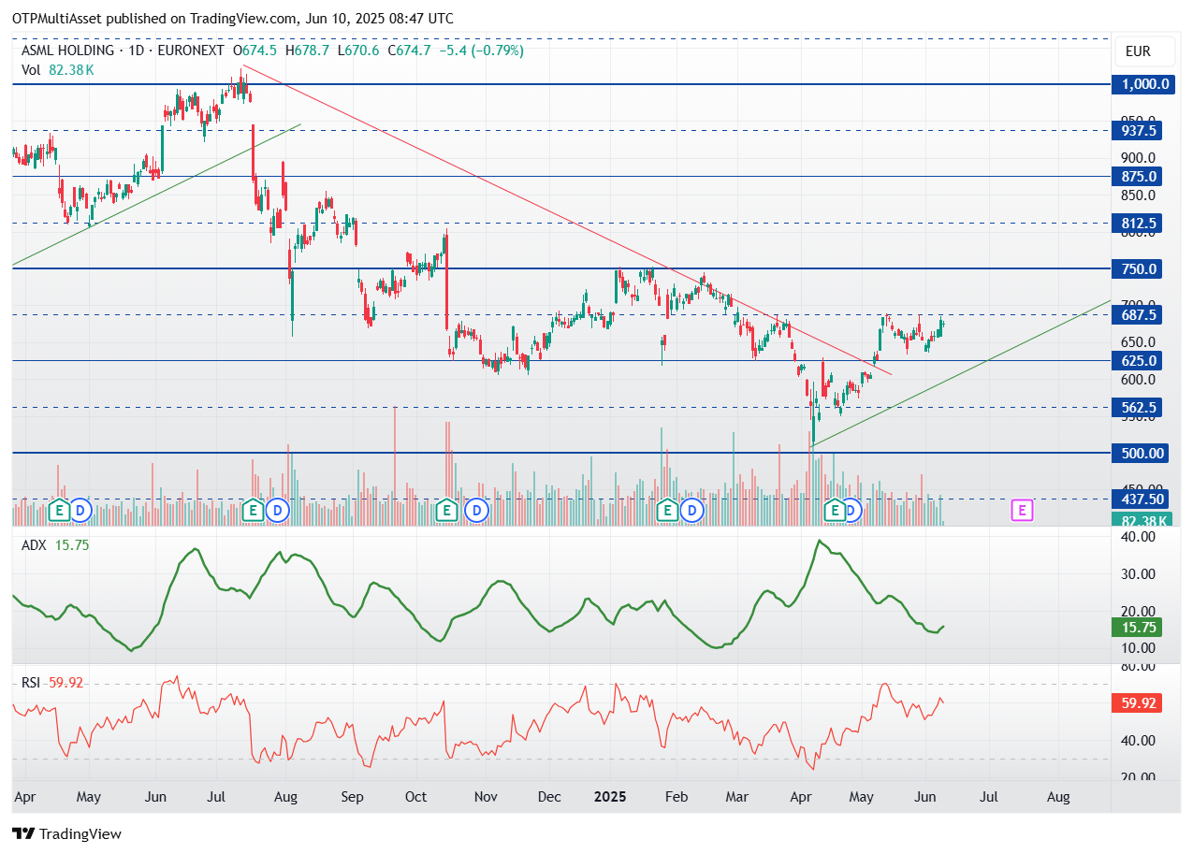Click the earnings E marker from January 2025
This screenshot has height=854, width=1193.
[667, 510]
